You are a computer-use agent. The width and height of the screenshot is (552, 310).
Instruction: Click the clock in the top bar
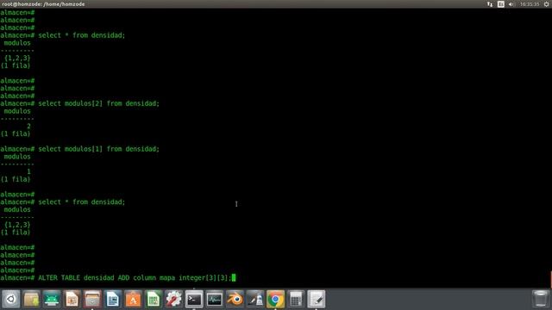(530, 4)
